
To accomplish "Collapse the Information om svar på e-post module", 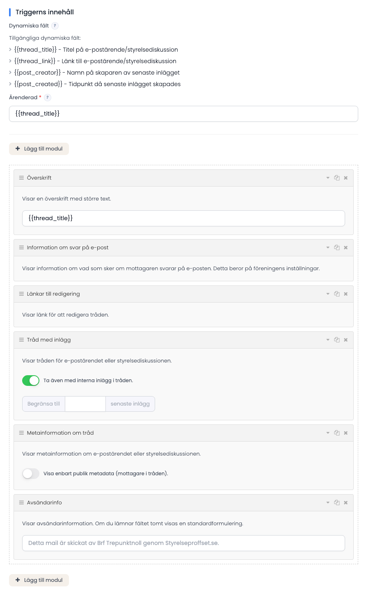I will click(328, 248).
